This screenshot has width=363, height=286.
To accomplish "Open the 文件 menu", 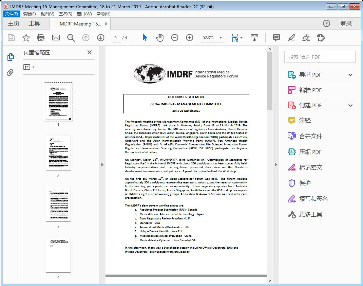I will 11,14.
